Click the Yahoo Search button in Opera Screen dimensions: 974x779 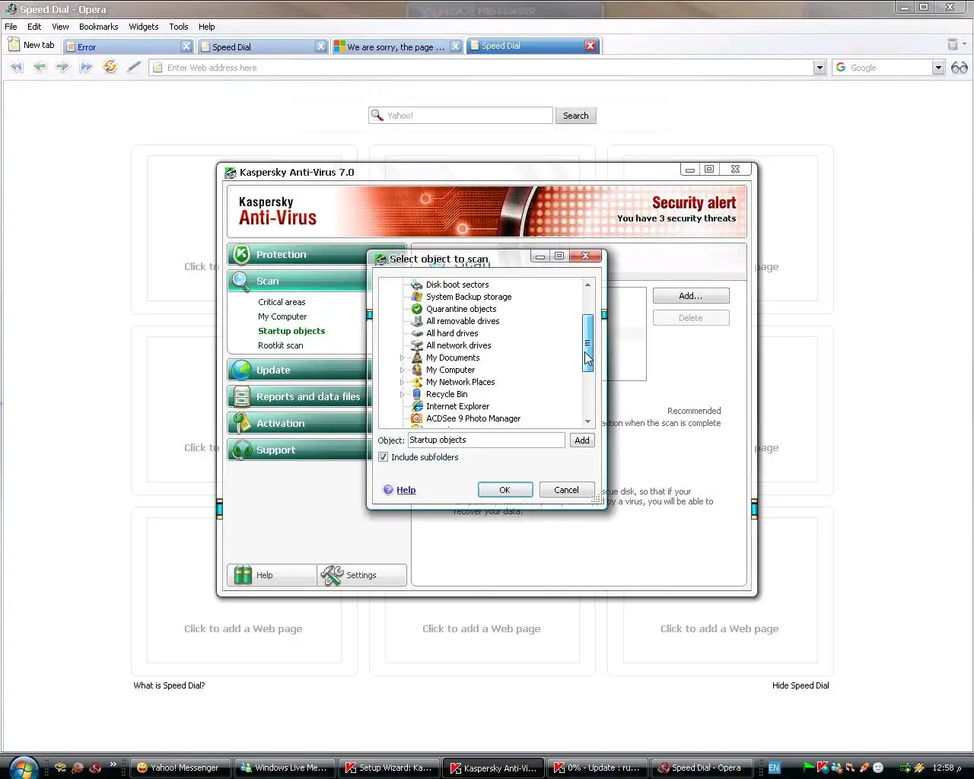tap(576, 116)
